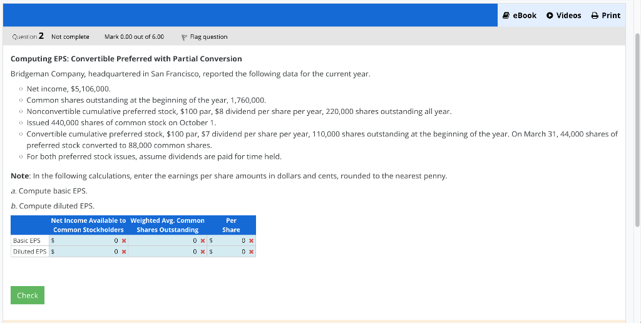Click 'b. Compute diluted EPS.' text
The image size is (641, 323).
[x=53, y=206]
